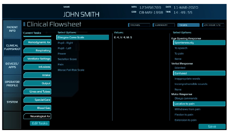Select the Sedation Score option
This screenshot has width=229, height=134.
[x=67, y=59]
